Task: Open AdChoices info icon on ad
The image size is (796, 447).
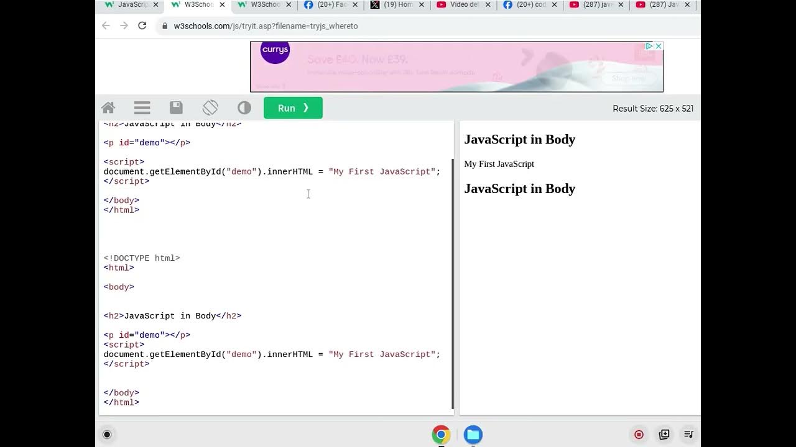Action: pos(649,46)
